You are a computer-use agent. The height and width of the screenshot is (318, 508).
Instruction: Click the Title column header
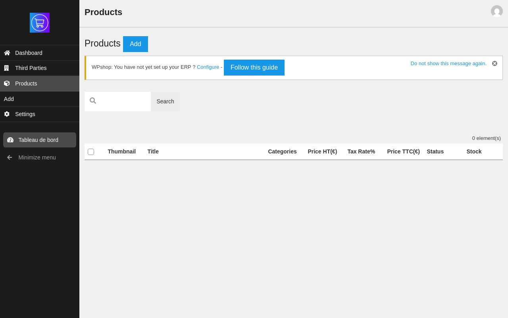[x=153, y=151]
